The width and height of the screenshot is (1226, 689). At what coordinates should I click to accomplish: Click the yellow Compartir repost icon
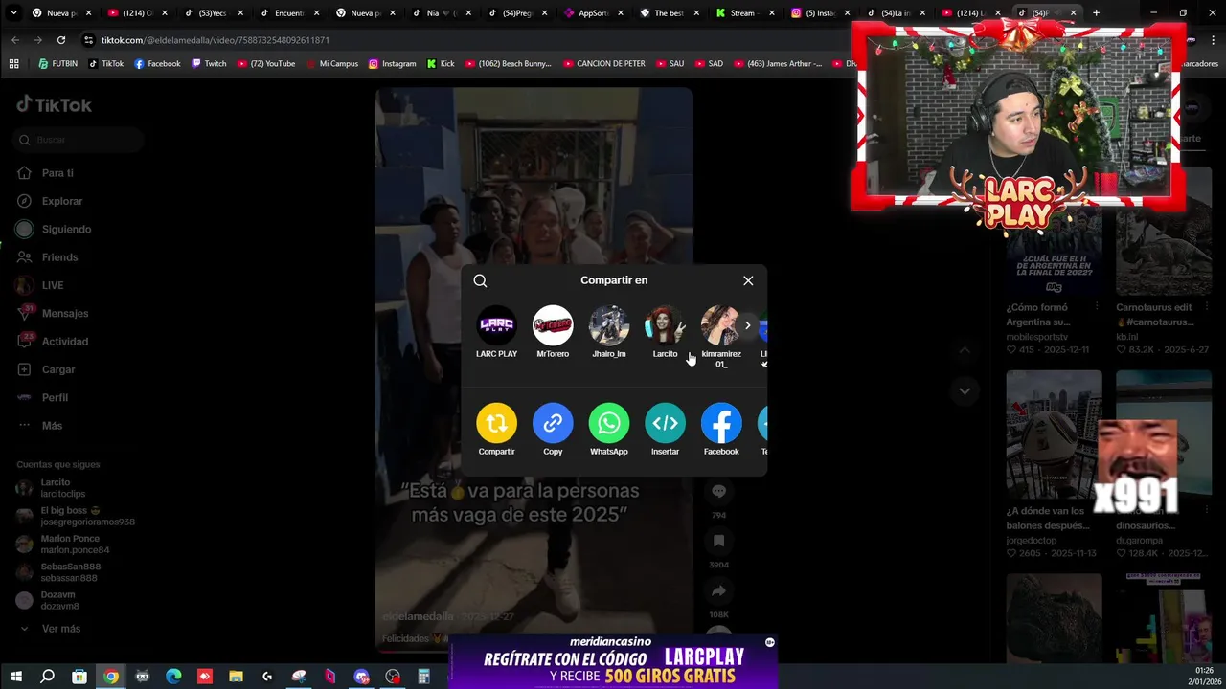pos(496,423)
